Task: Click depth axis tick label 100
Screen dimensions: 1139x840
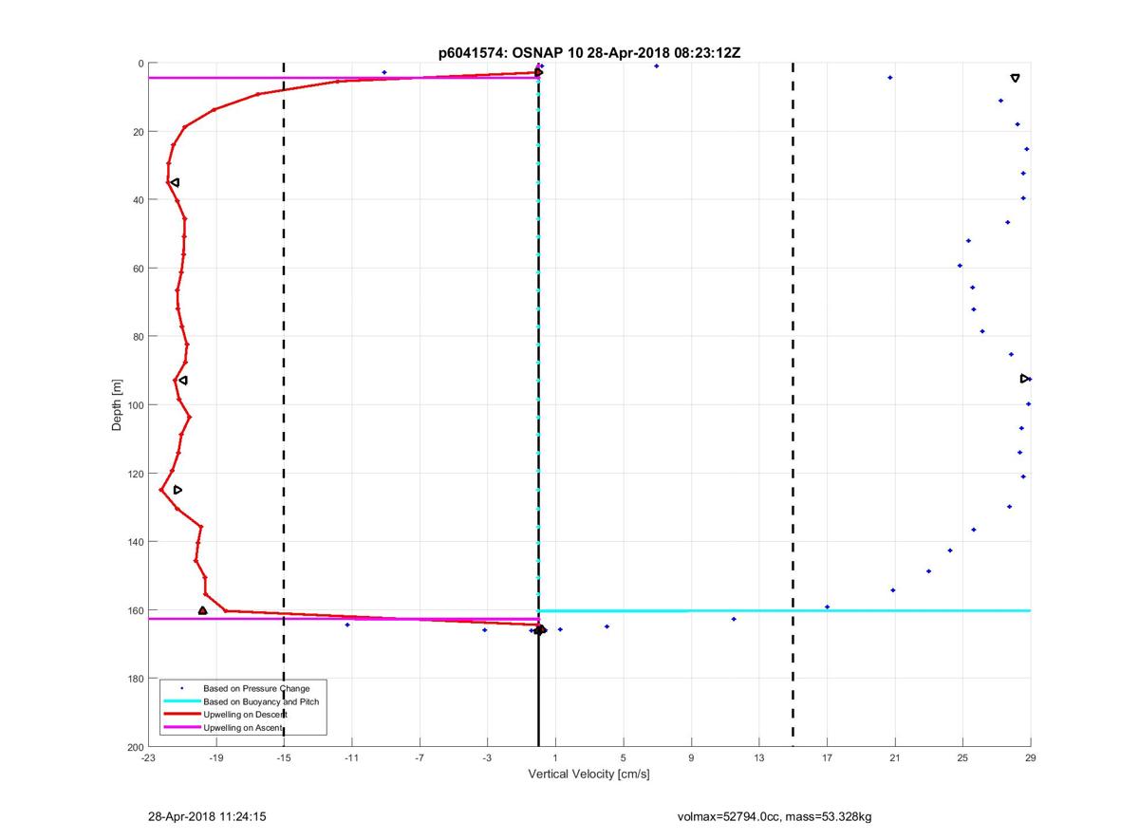Action: pos(135,405)
